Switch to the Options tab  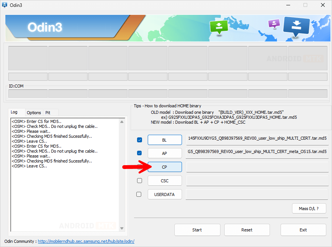point(34,113)
